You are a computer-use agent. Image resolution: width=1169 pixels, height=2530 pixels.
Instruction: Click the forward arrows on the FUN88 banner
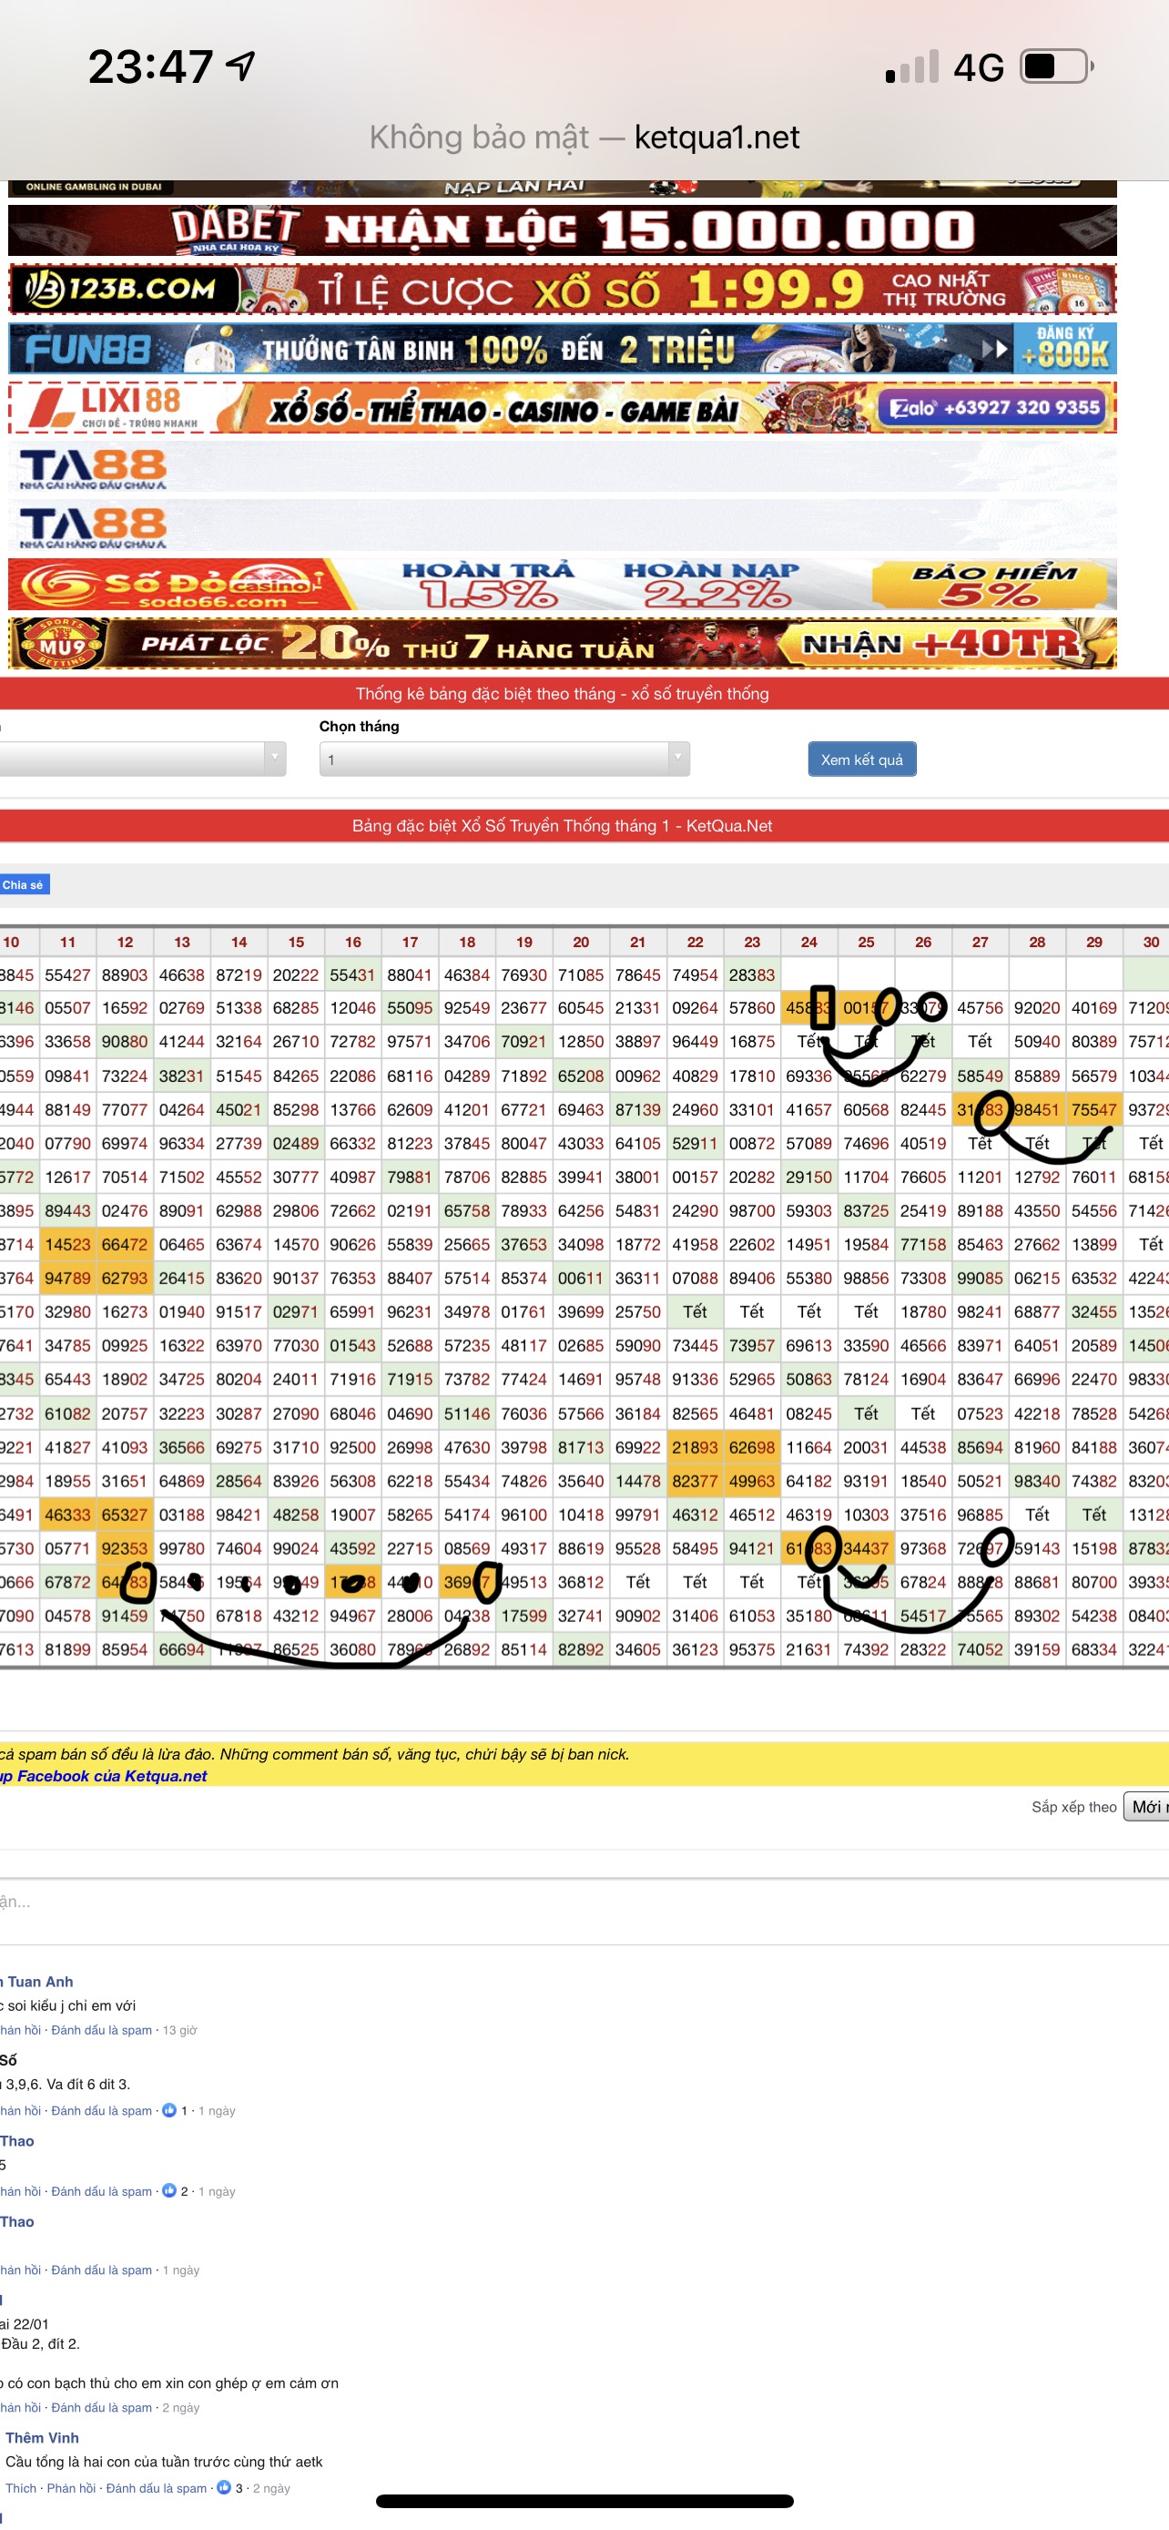point(994,349)
